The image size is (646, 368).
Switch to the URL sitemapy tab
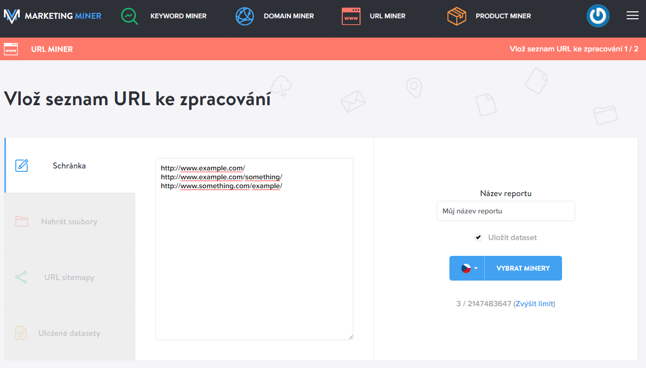click(70, 277)
